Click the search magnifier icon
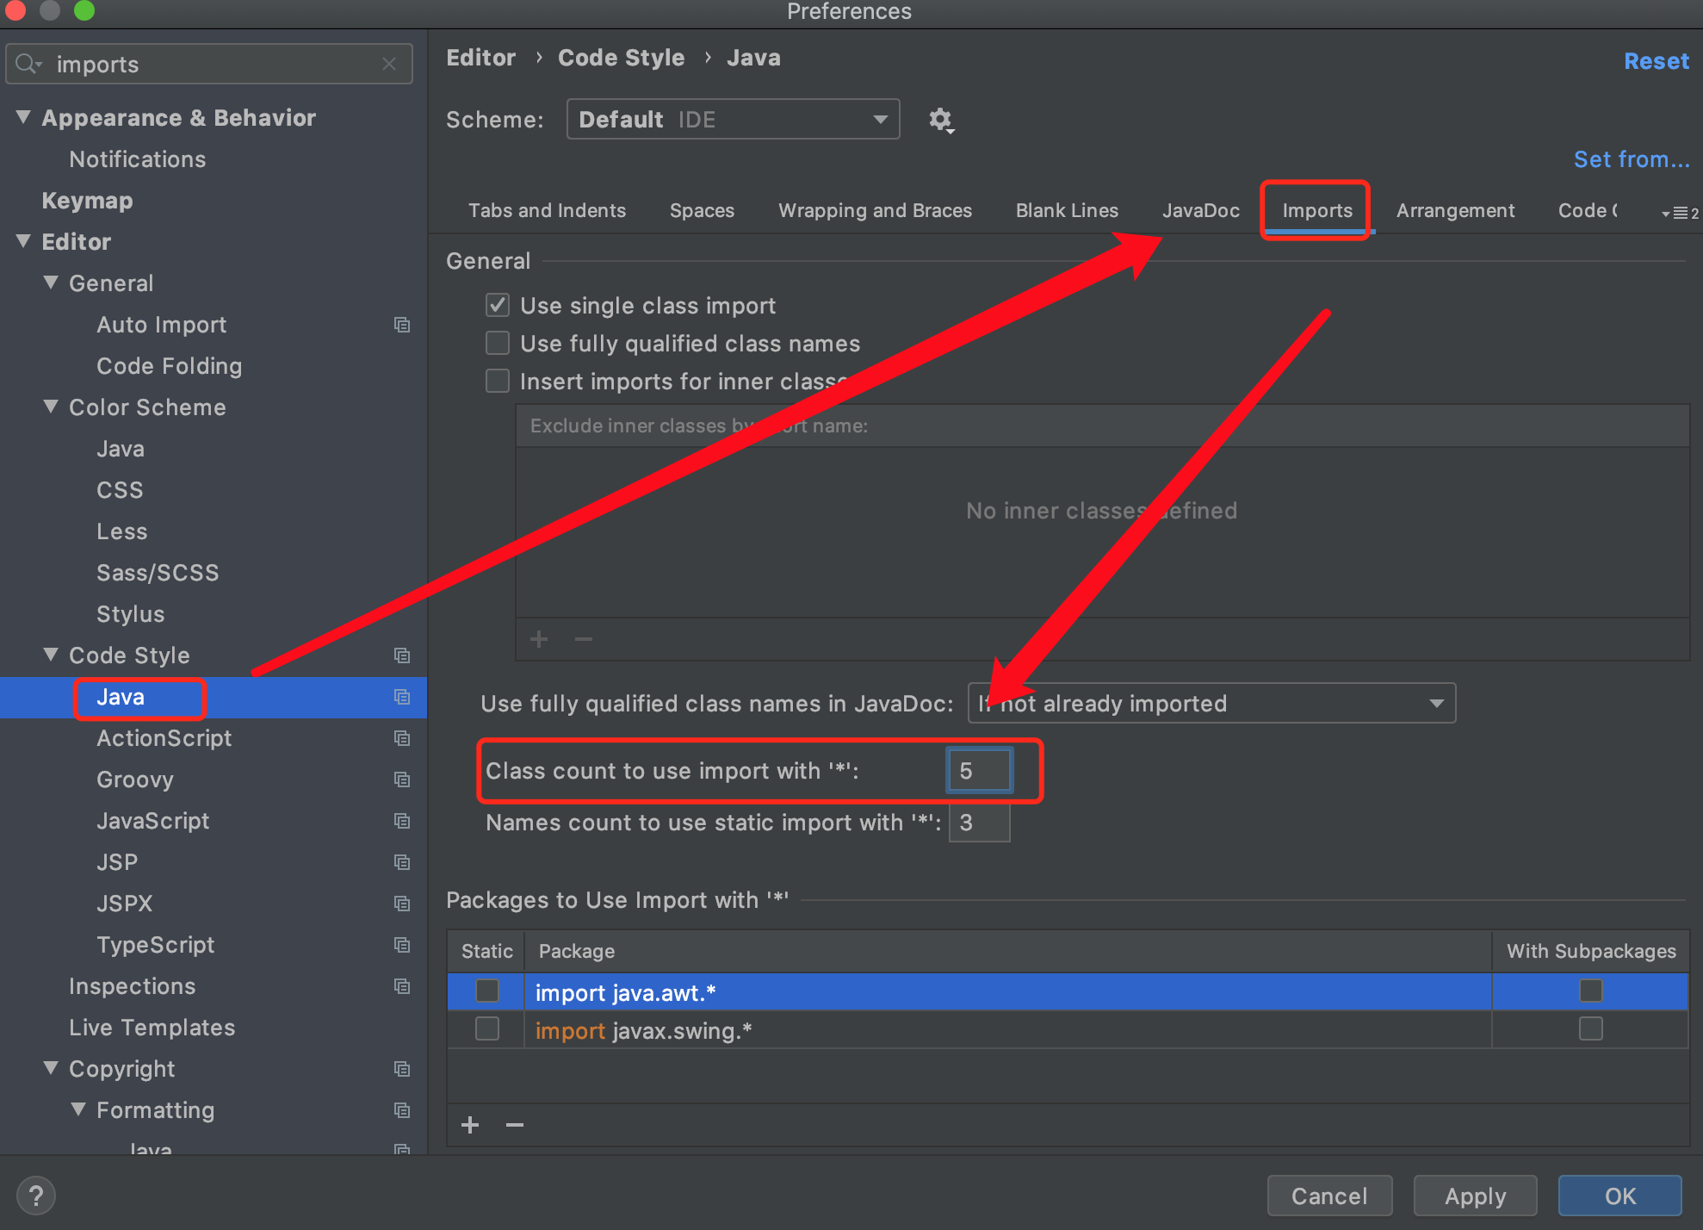The image size is (1703, 1230). tap(28, 65)
